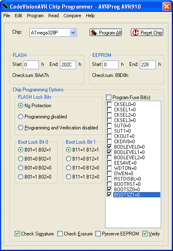
Task: Toggle the RSTDISBL=0 fuse checkbox
Action: pos(109,179)
